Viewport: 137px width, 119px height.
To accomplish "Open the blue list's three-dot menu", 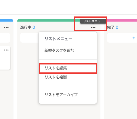I will 6,28.
